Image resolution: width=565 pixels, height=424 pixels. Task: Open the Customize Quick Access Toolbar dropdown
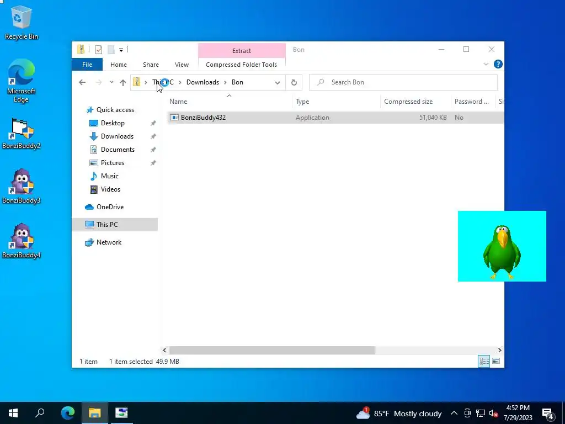click(121, 50)
